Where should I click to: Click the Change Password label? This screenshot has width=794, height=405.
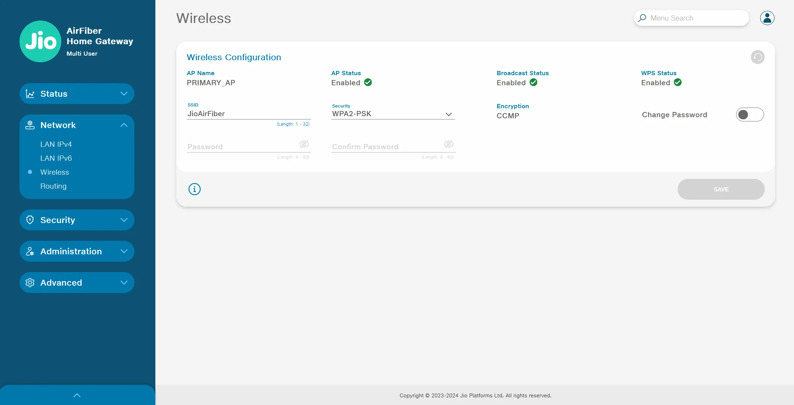[674, 115]
